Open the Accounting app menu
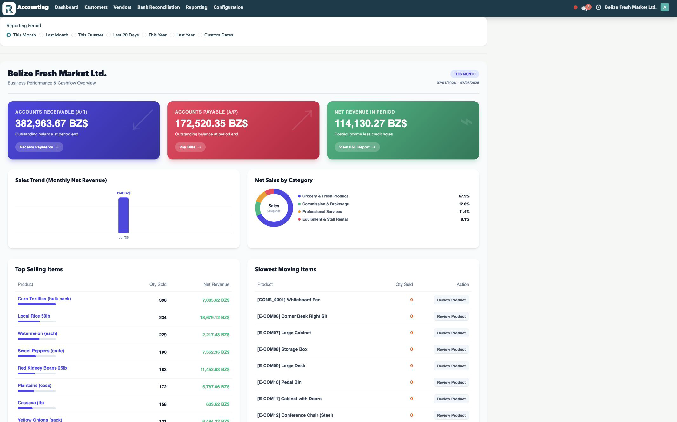This screenshot has height=422, width=677. 33,7
